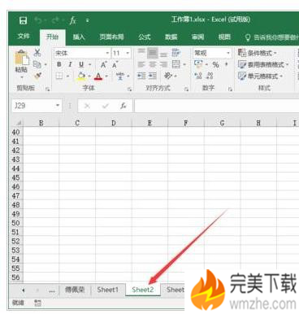Open the 文件 (File) menu tab
299x319 pixels.
pos(24,37)
